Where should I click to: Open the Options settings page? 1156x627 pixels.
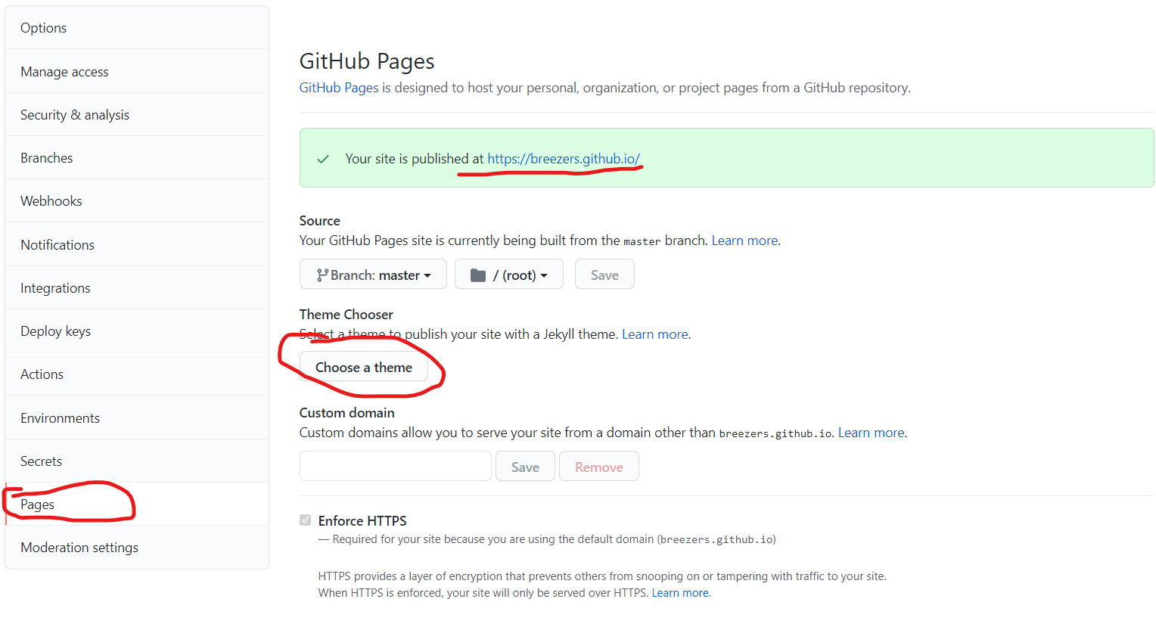tap(137, 28)
